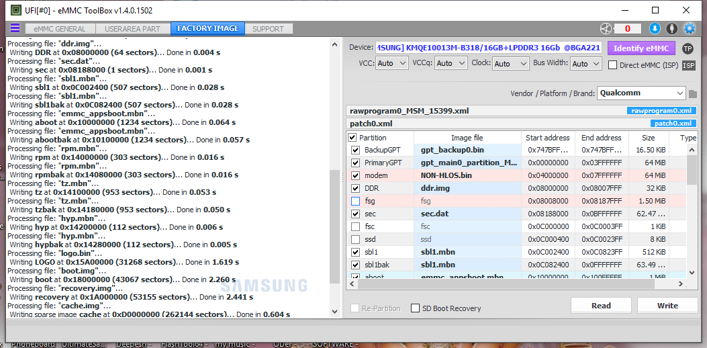Check the fsg partition checkbox
The image size is (707, 348).
[355, 201]
